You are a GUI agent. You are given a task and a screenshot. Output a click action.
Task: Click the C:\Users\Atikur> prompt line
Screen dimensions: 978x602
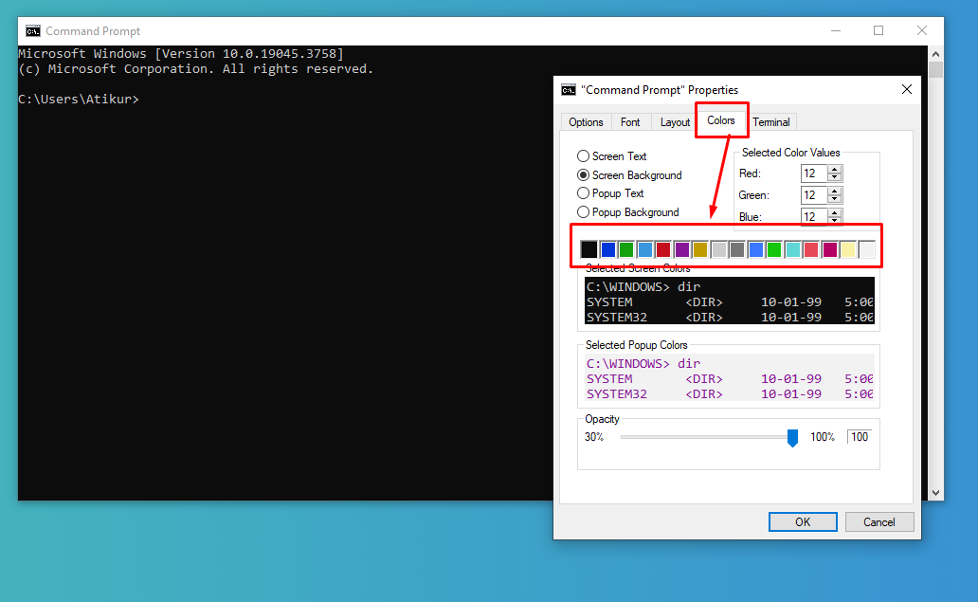[x=79, y=100]
